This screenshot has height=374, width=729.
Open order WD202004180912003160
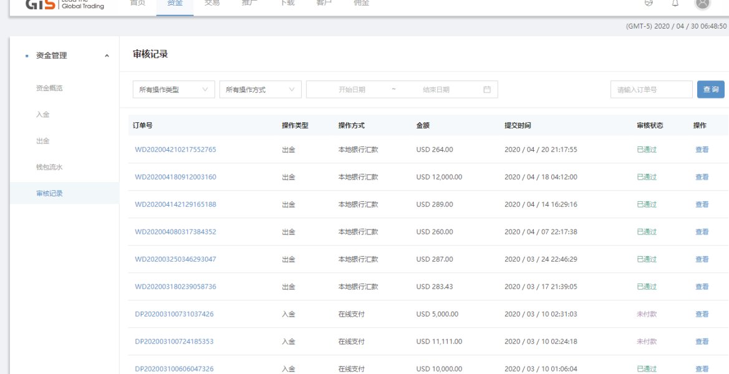click(175, 177)
